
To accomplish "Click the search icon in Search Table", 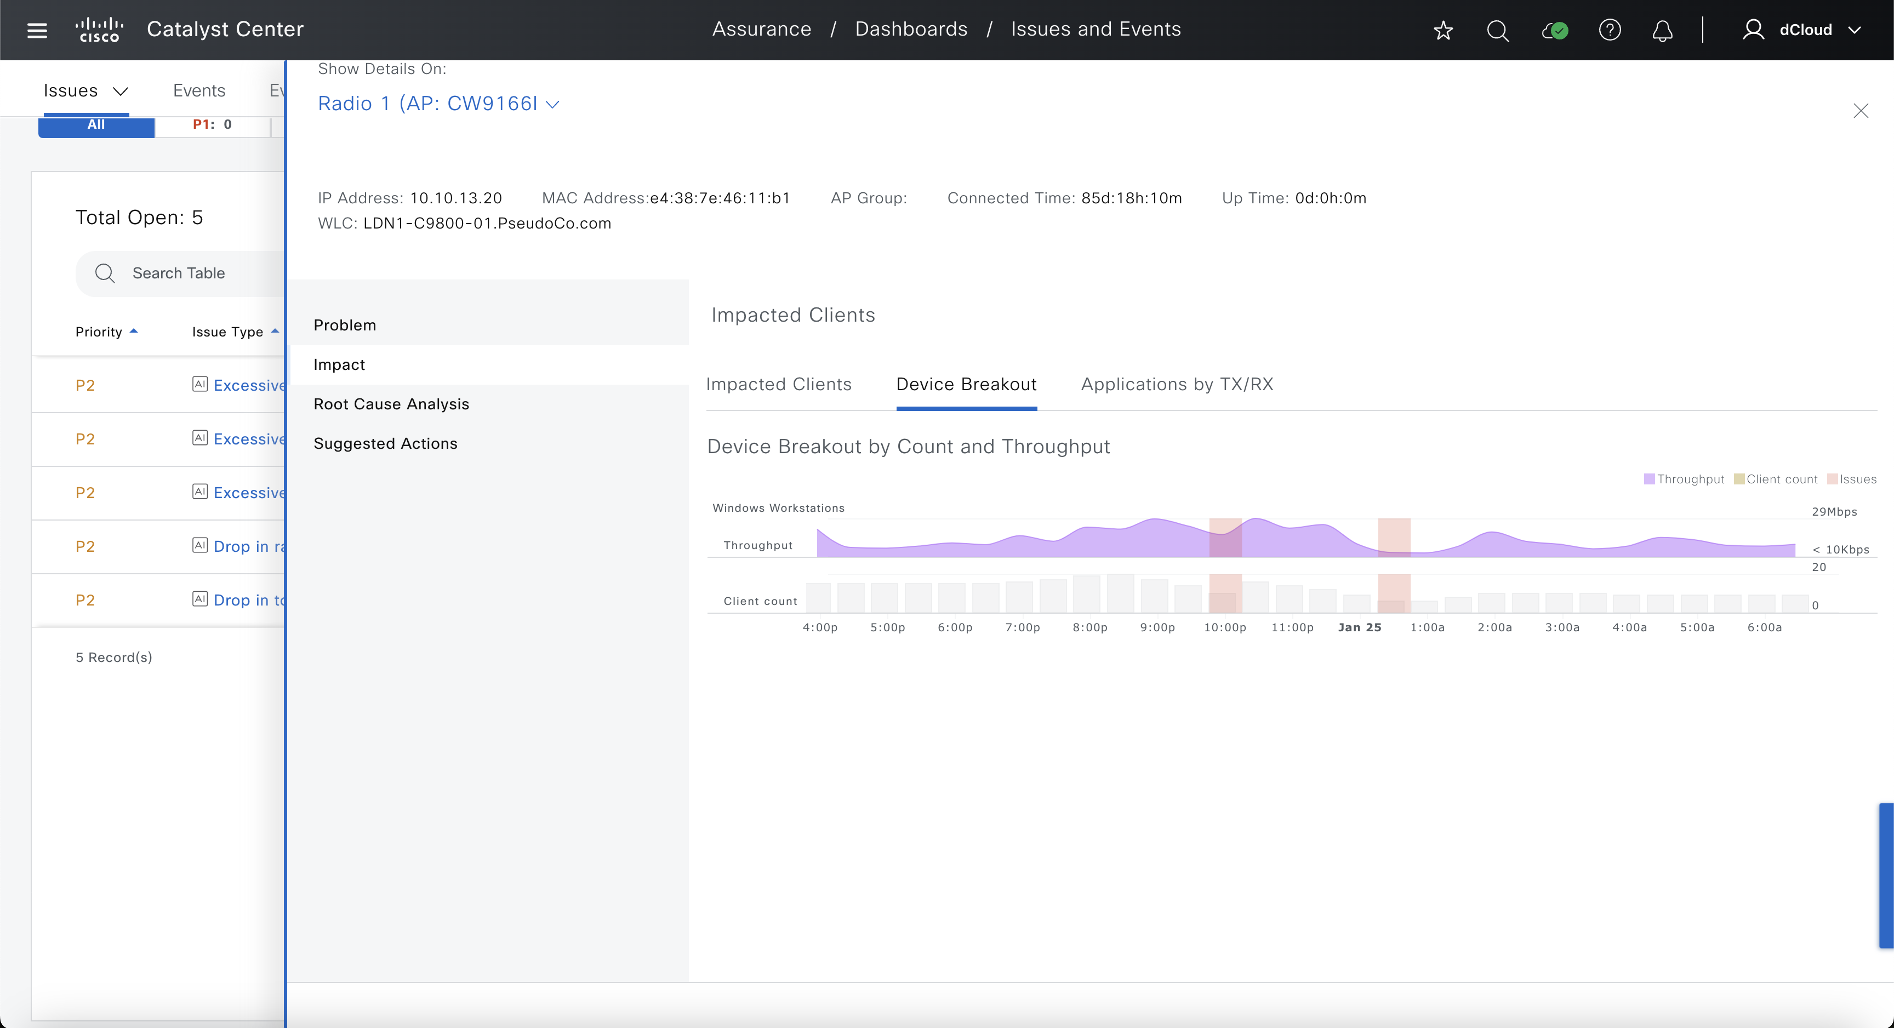I will (105, 273).
